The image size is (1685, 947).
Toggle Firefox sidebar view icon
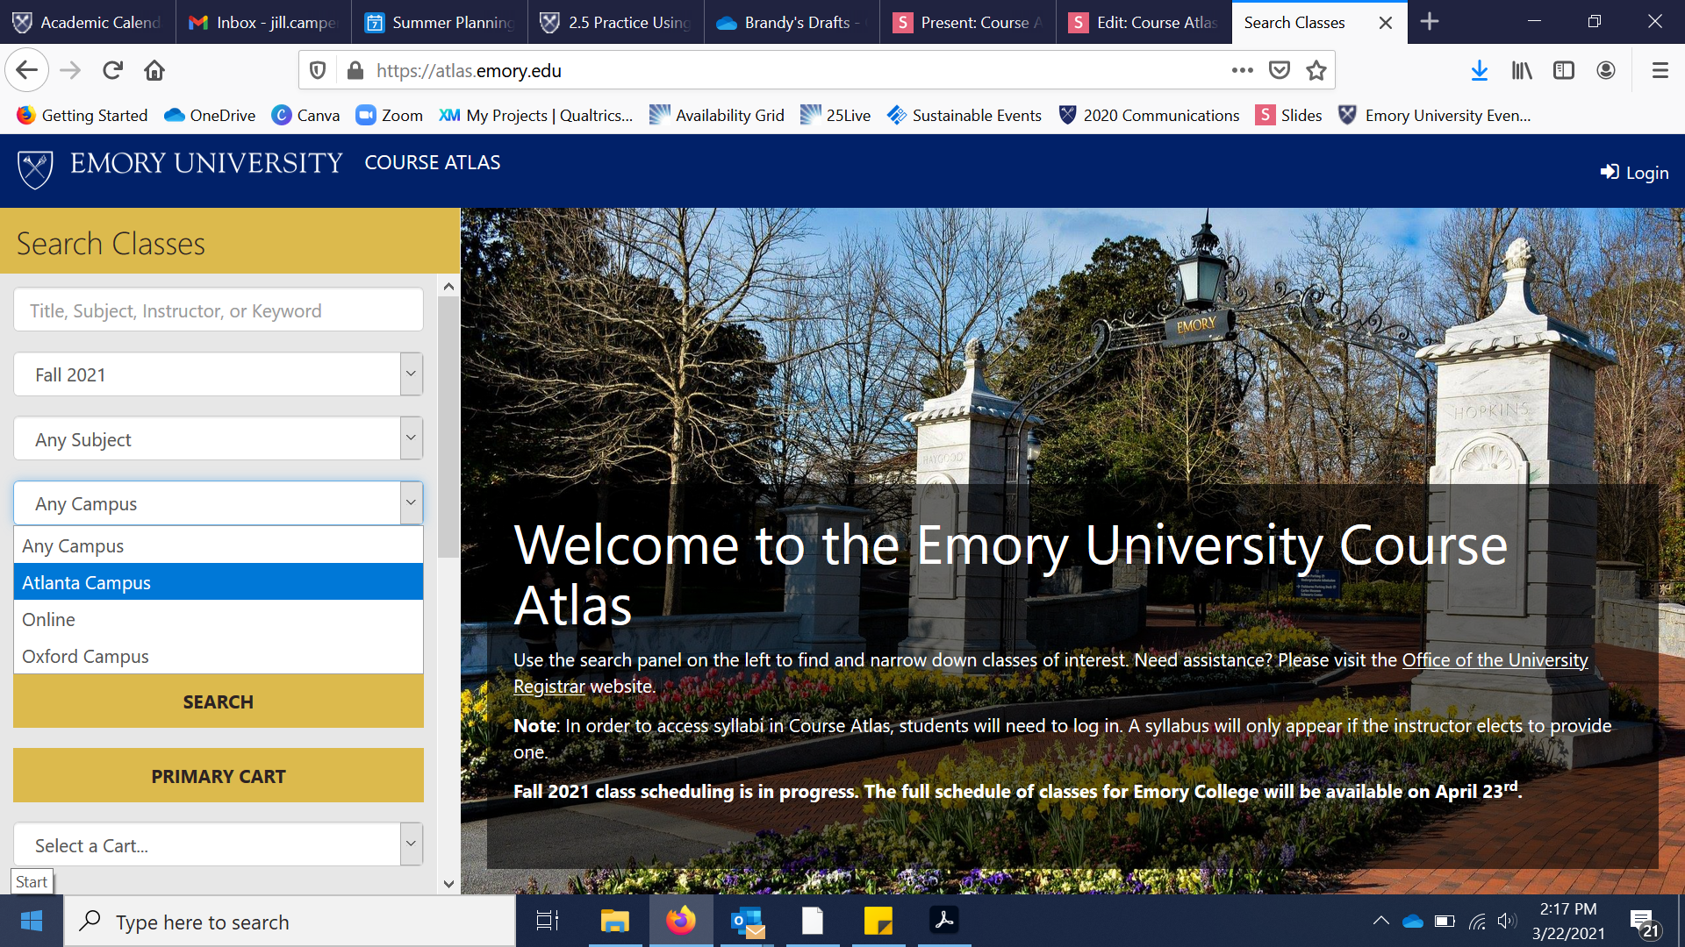(1563, 70)
